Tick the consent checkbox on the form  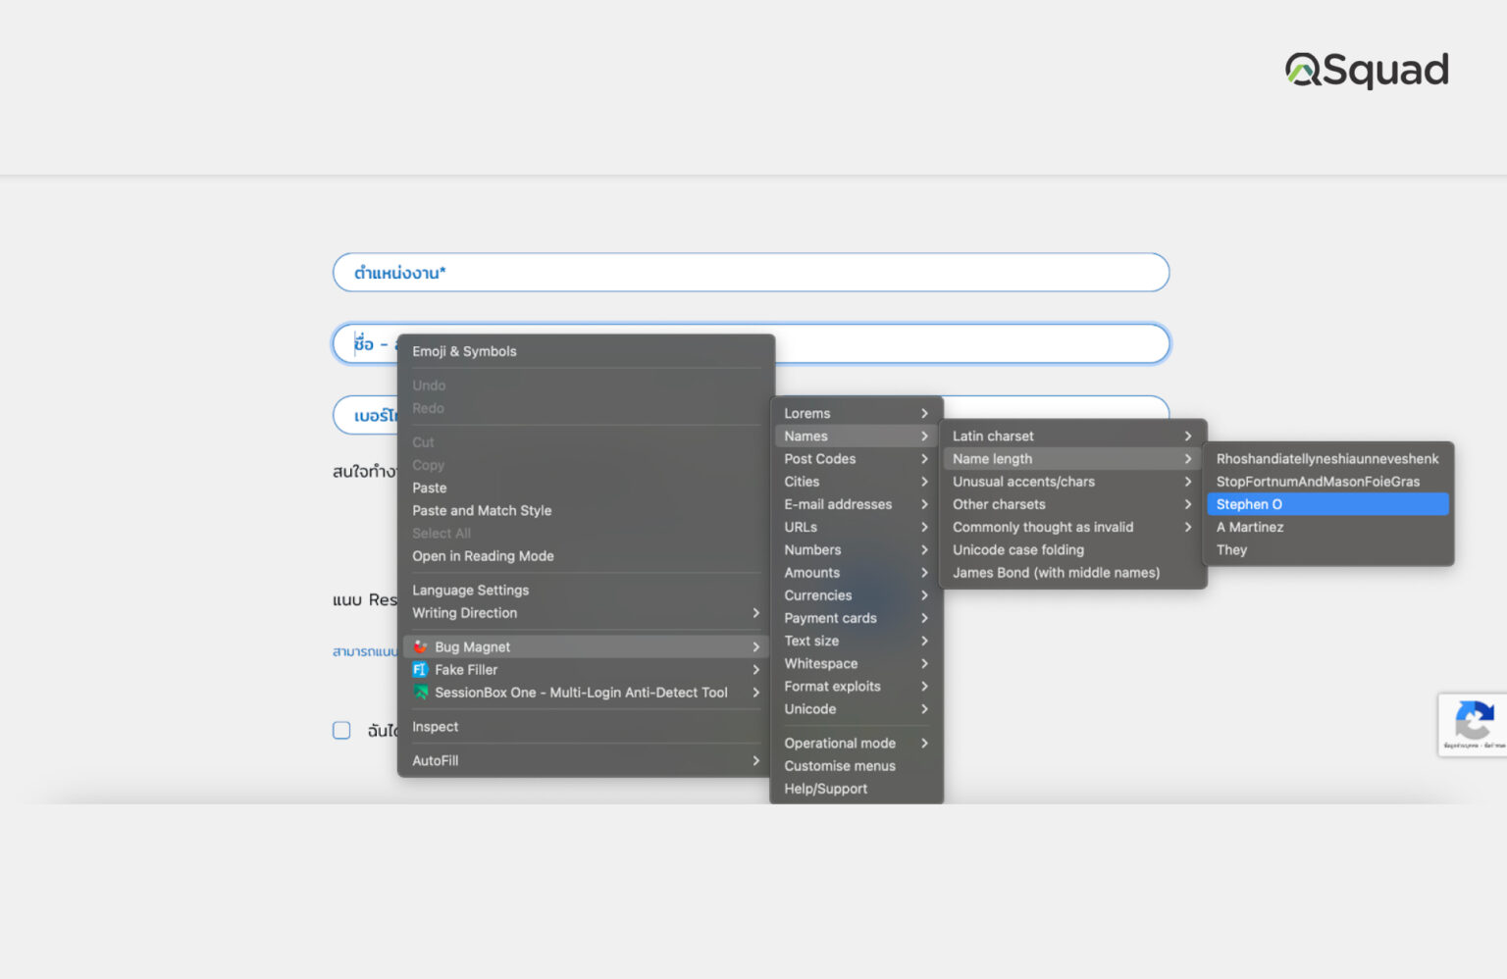tap(341, 730)
